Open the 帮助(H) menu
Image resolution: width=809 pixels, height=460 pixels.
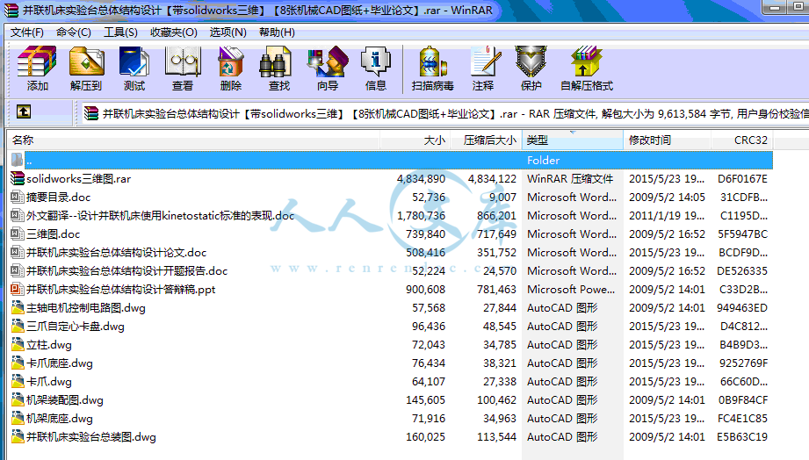pos(277,32)
